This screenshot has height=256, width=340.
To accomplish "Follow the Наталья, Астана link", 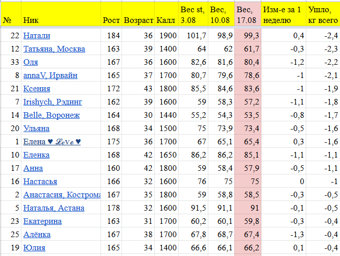I will pos(54,208).
